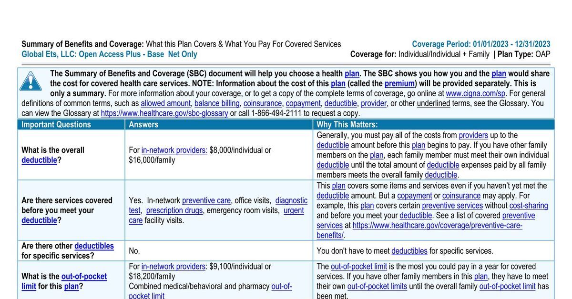Screen dimensions: 572x299
Task: Follow the 'preventive care' link
Action: pyautogui.click(x=206, y=201)
